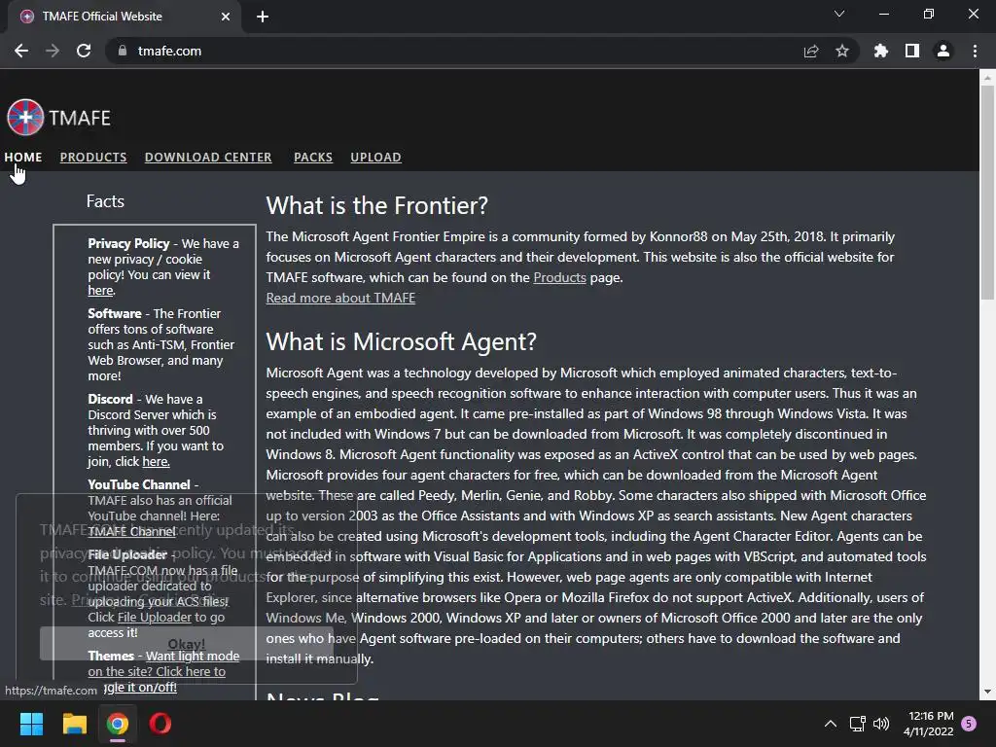Viewport: 996px width, 747px height.
Task: Click the share page icon in address bar
Action: click(x=810, y=51)
